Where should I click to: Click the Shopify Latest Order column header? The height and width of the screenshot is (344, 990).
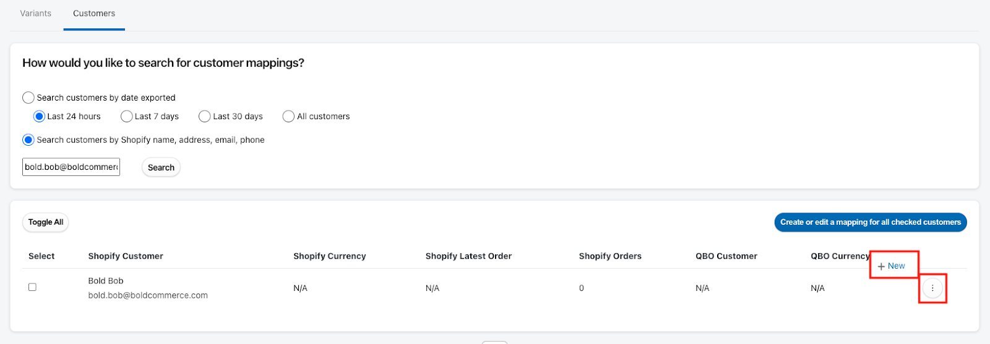click(x=468, y=256)
